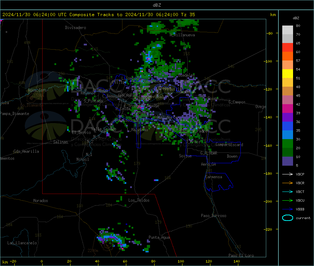
Task: Click the 0 km horizontal axis tick
Action: (42, 261)
